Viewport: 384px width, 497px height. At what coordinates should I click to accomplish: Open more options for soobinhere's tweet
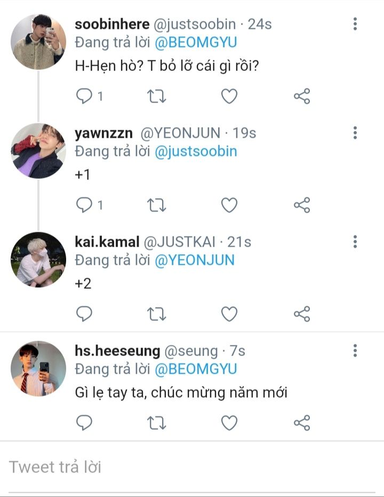click(355, 23)
